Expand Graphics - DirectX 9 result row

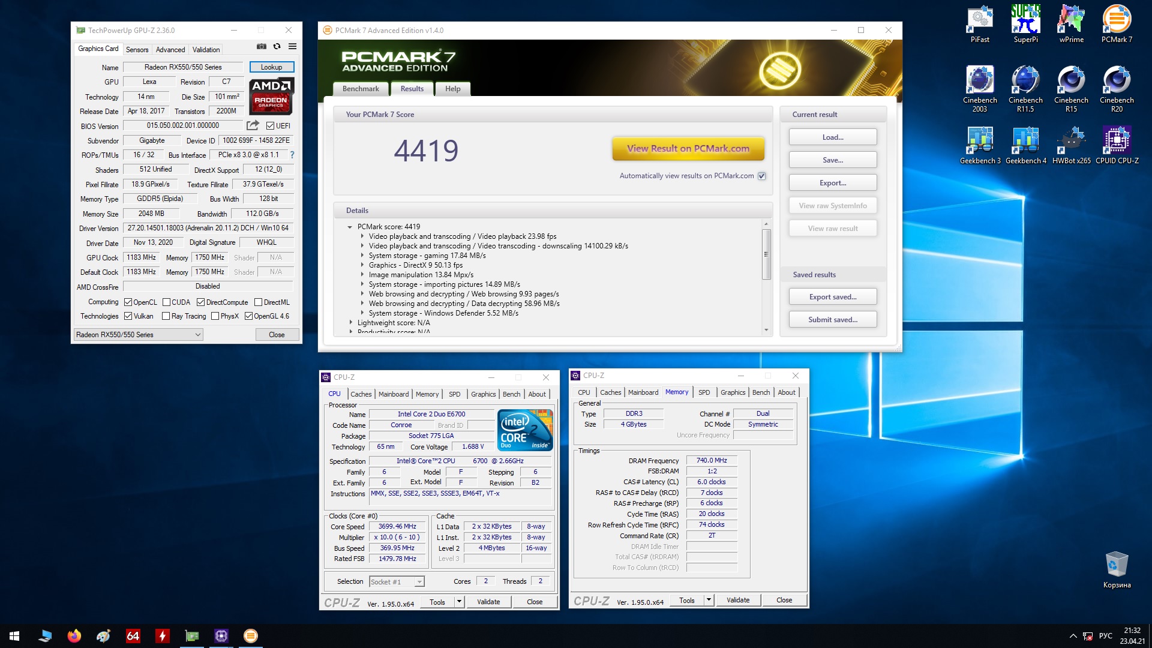point(362,265)
